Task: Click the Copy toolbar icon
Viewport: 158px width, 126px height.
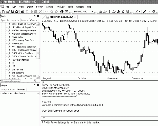Action: click(31, 12)
